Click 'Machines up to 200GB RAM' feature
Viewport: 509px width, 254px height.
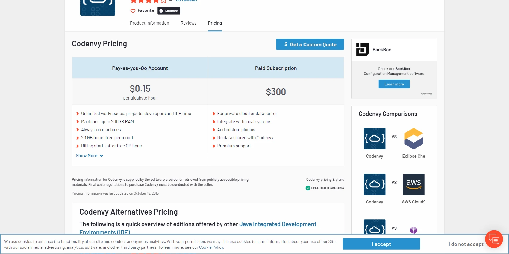click(107, 122)
